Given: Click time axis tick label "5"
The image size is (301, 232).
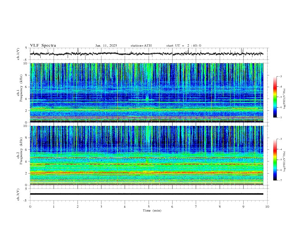Looking at the screenshot, I should click(x=149, y=207).
